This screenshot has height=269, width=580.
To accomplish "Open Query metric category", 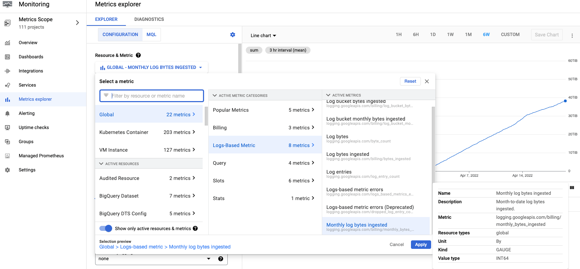I will (x=265, y=163).
